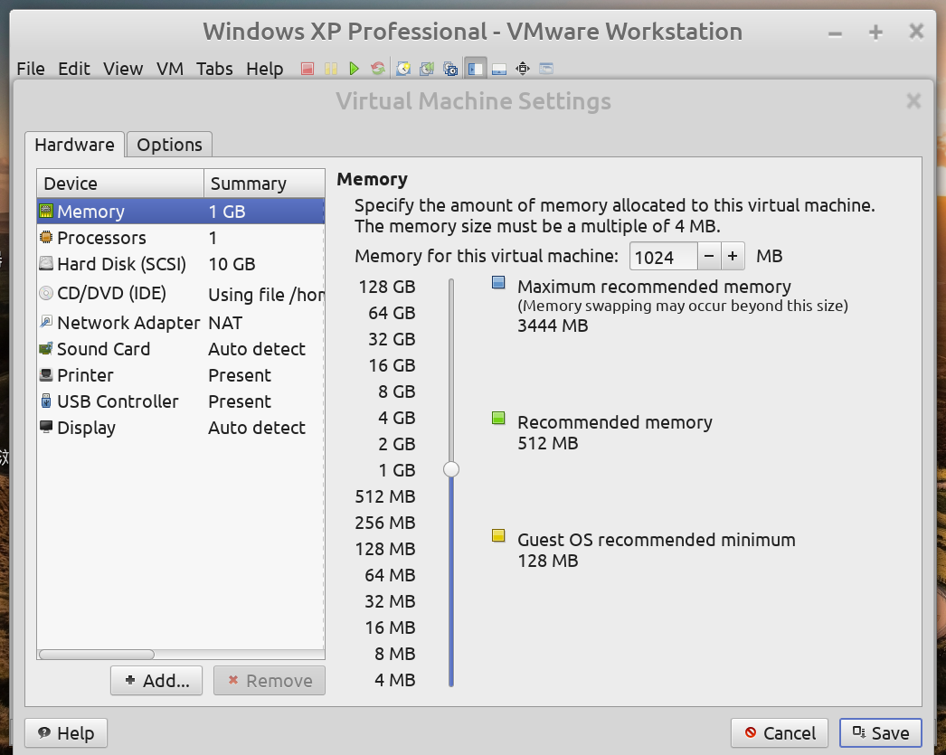Click the yellow Guest OS recommended minimum swatch
Screen dimensions: 946x755
[498, 535]
